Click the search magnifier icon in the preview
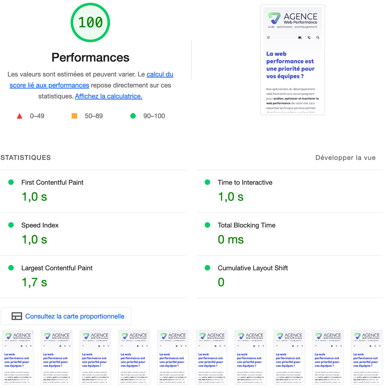 (318, 38)
